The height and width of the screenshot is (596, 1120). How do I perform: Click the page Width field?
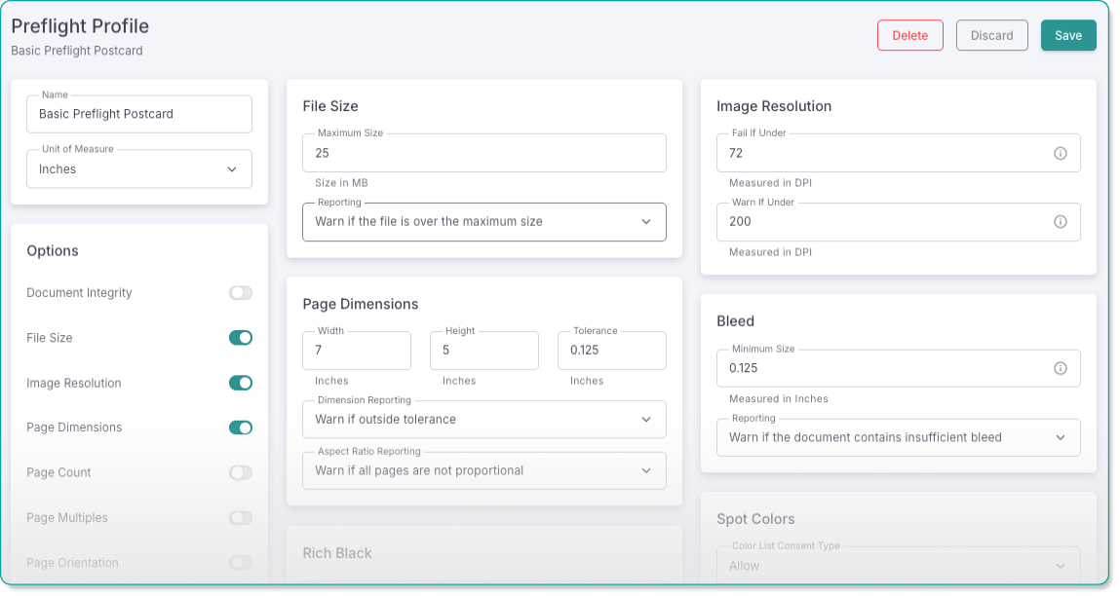pyautogui.click(x=357, y=351)
